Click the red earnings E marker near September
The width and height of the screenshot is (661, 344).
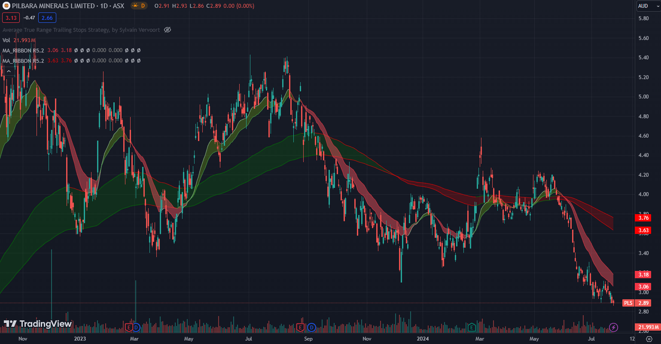coord(301,328)
